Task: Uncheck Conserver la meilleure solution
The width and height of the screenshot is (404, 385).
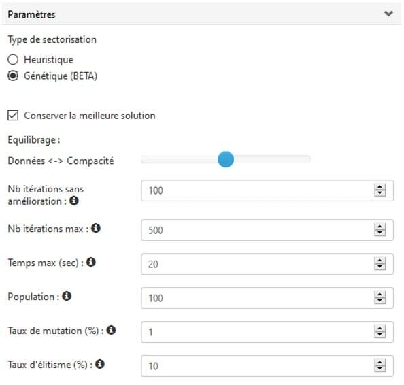Action: coord(13,116)
